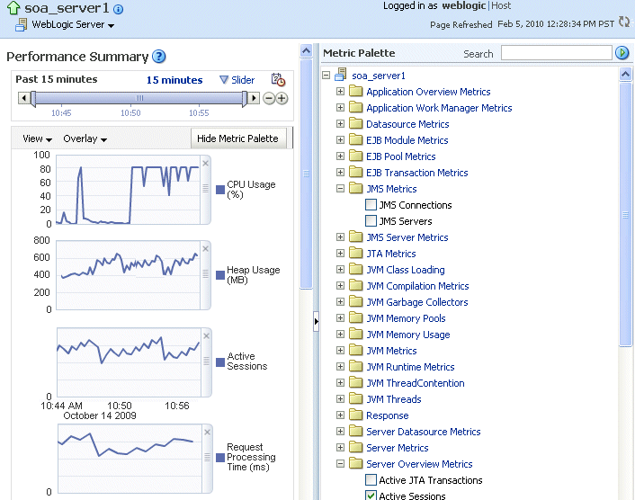Expand EJB Module Metrics node

[x=340, y=139]
